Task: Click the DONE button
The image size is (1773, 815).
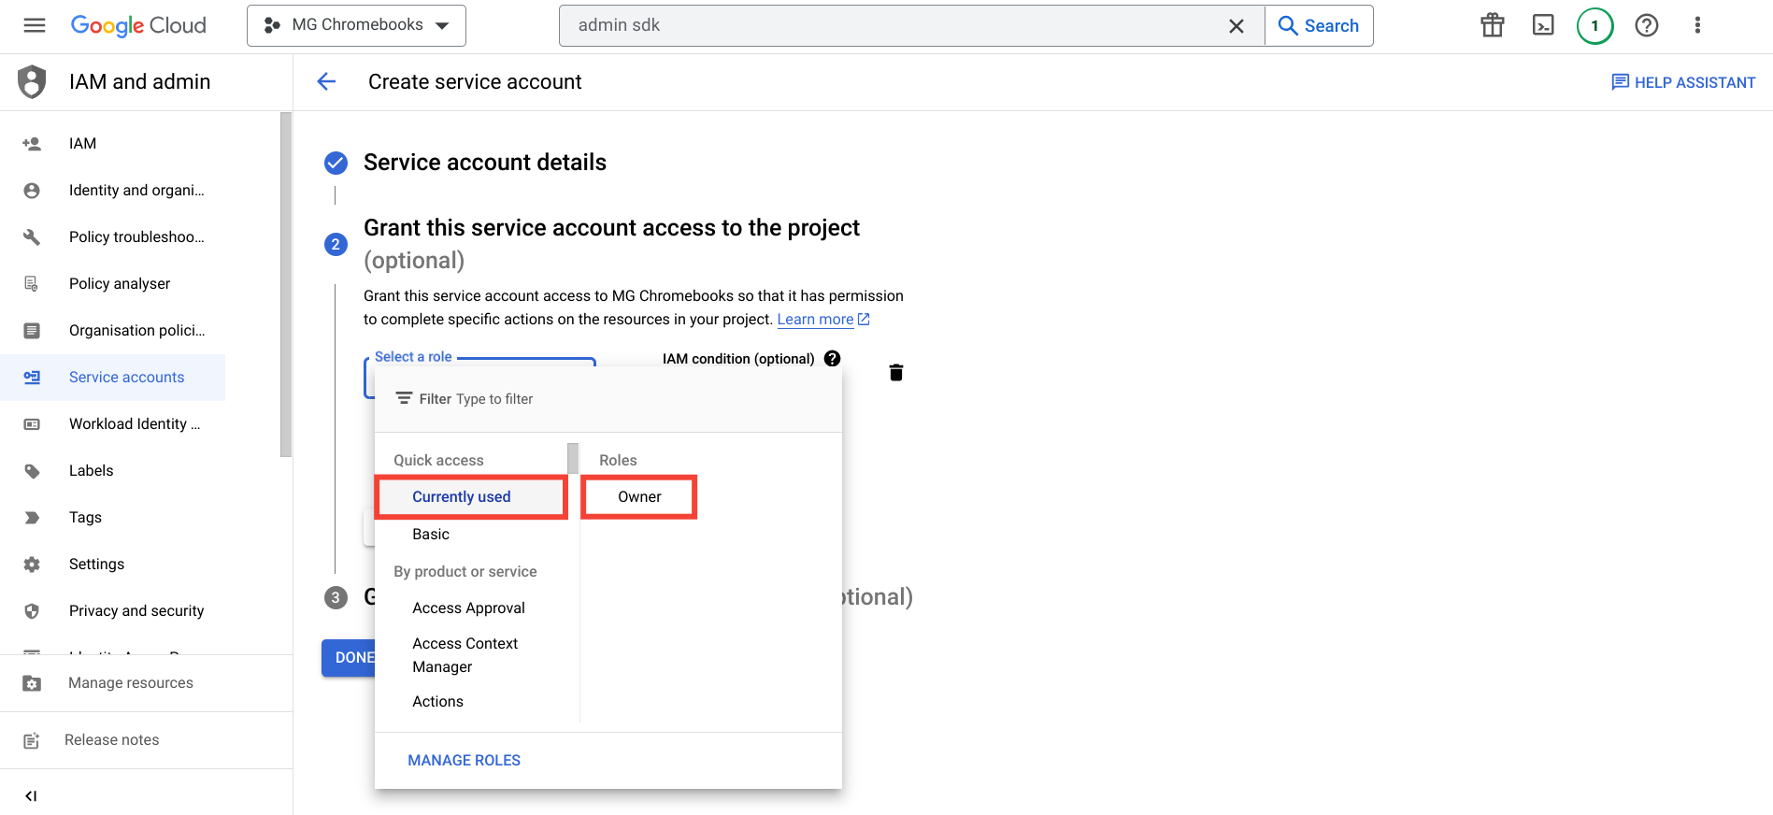Action: (350, 658)
